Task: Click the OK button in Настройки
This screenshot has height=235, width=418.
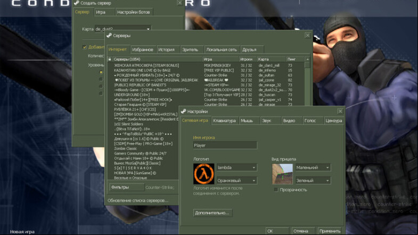Action: coord(277,231)
